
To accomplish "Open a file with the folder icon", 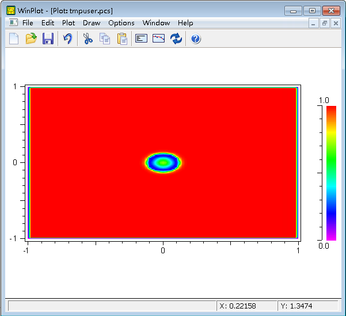I will 31,39.
